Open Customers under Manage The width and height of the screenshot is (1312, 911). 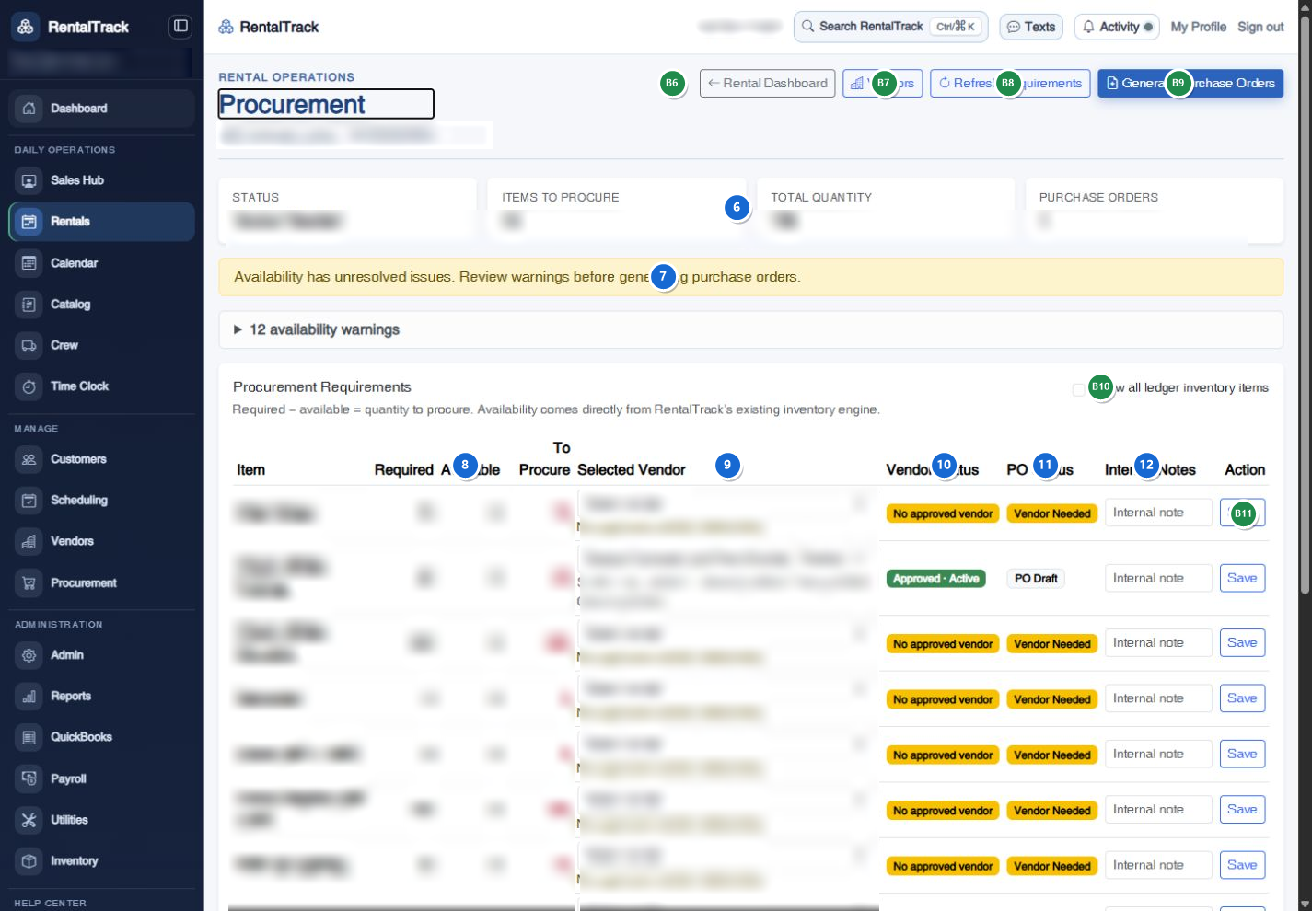[101, 459]
